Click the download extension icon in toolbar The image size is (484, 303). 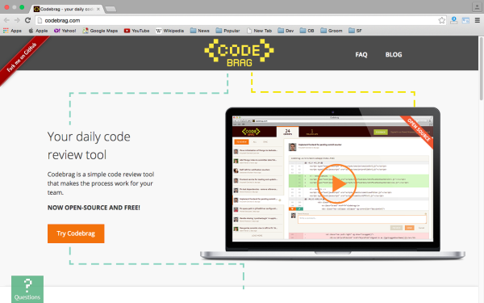453,20
